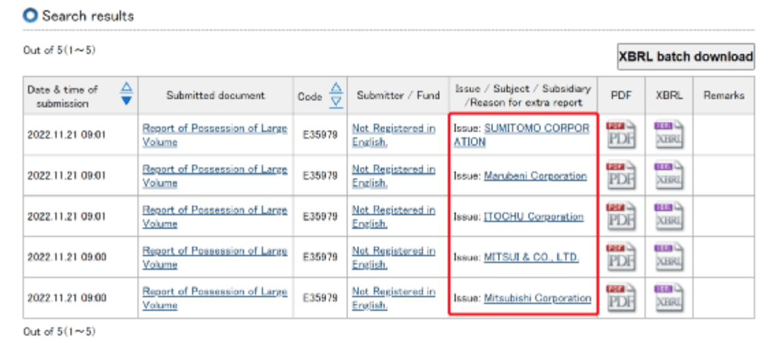
Task: Open Report of Possession link in Marubeni row
Action: (215, 176)
